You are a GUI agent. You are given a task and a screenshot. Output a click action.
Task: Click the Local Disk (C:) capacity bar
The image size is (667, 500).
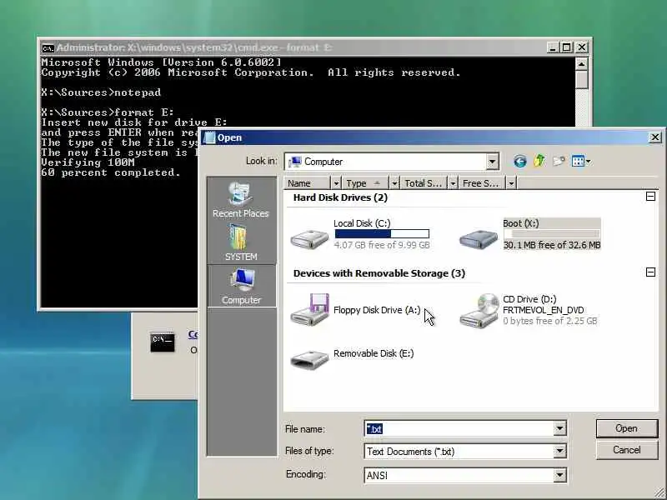[382, 234]
